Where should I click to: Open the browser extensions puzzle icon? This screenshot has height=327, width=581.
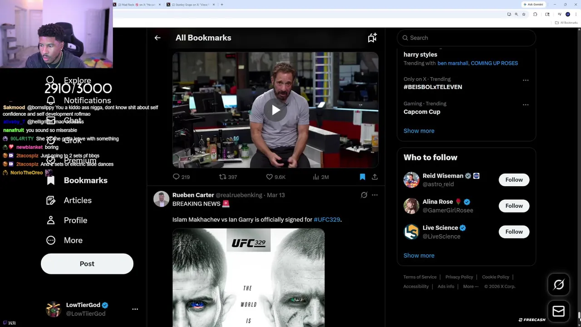click(x=535, y=15)
